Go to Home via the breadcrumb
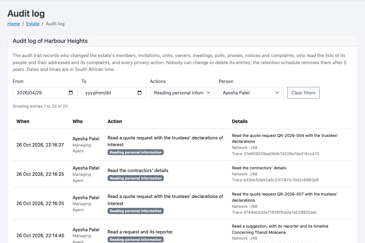Screen dimensions: 365x243 [x=14, y=24]
